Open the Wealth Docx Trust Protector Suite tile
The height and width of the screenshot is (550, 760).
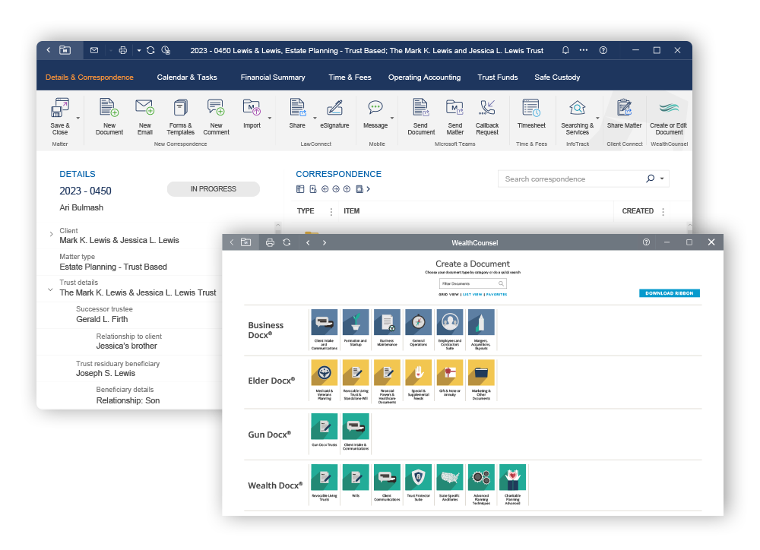pos(418,478)
